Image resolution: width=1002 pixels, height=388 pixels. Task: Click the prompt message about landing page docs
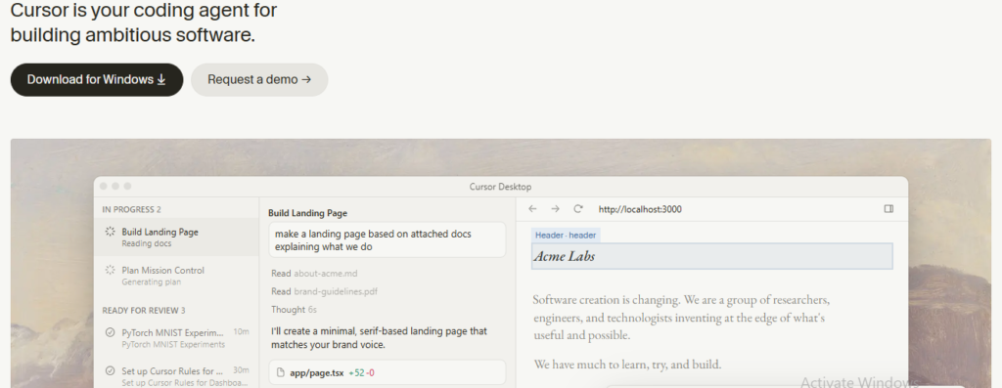(x=387, y=240)
